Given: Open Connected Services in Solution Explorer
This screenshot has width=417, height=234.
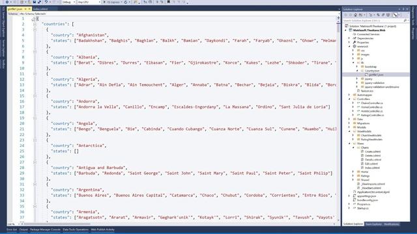Looking at the screenshot, I should 368,34.
